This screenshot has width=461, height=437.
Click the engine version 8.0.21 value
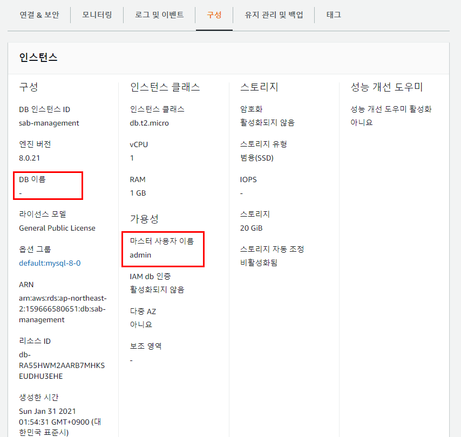(x=29, y=158)
